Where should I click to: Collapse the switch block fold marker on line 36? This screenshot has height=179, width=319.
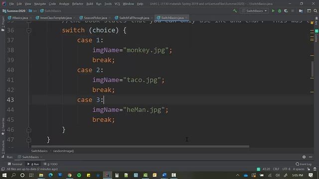pyautogui.click(x=29, y=30)
